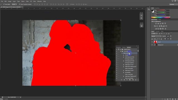Lock transparent pixels in Layers panel
Viewport: 178px width, 100px height.
155,39
